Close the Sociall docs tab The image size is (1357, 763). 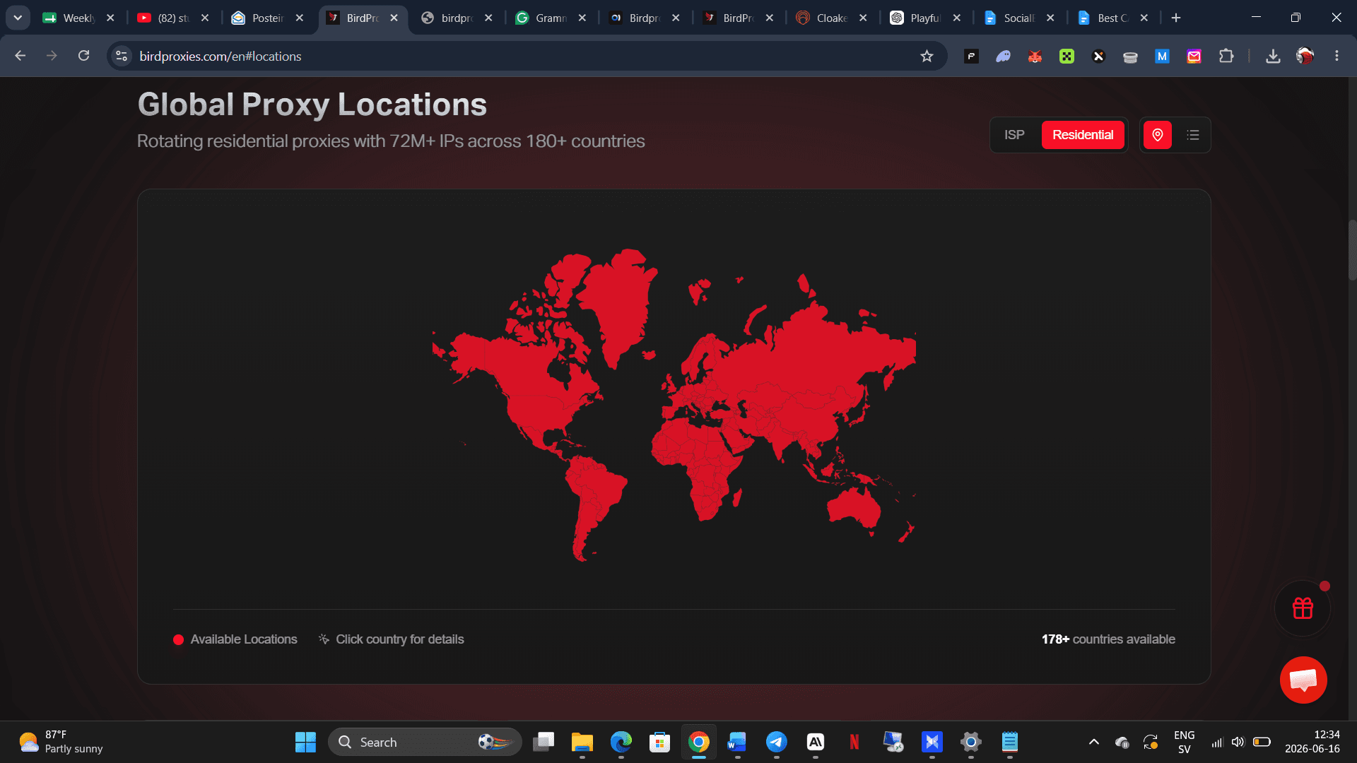1050,18
